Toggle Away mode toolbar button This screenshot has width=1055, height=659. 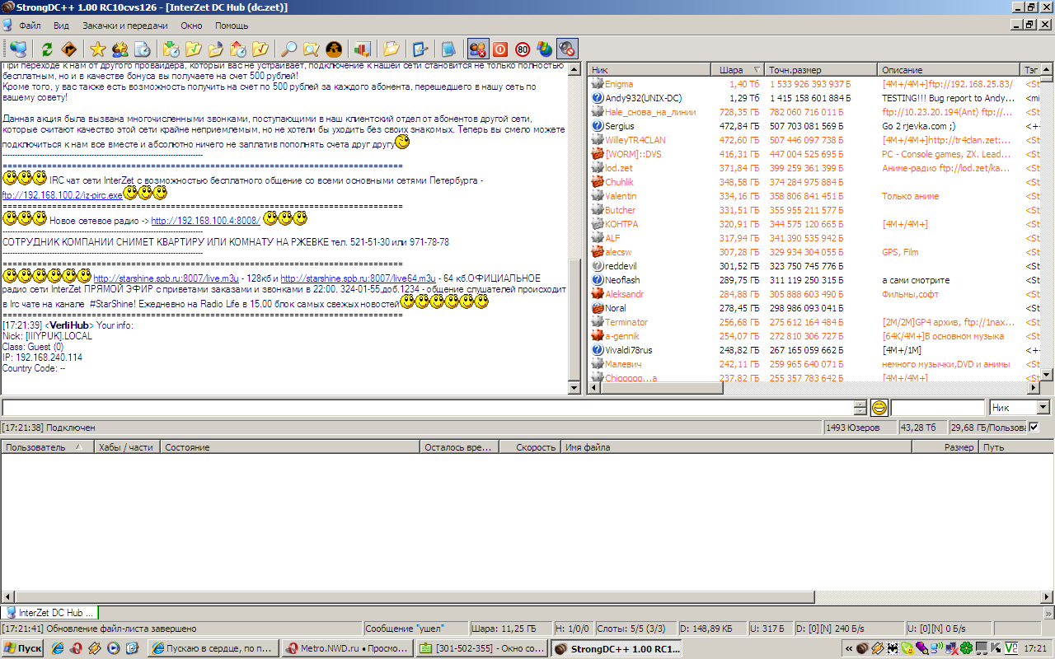pos(477,49)
